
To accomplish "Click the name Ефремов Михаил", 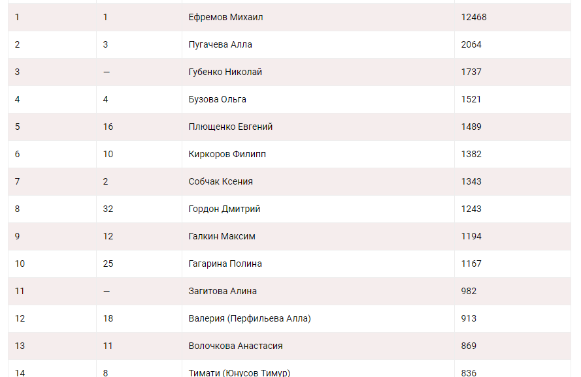I will (x=225, y=17).
